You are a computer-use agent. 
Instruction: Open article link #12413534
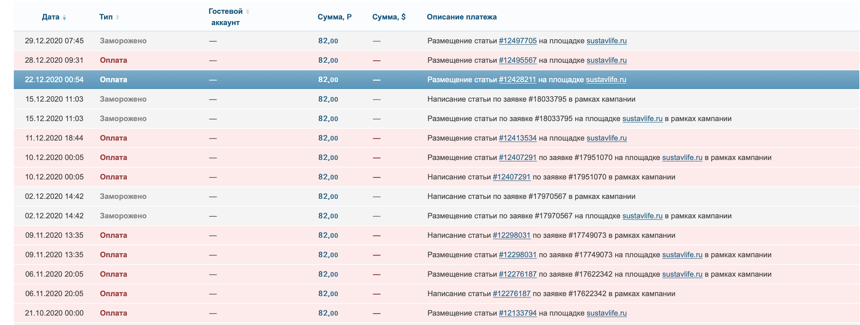[x=517, y=138]
